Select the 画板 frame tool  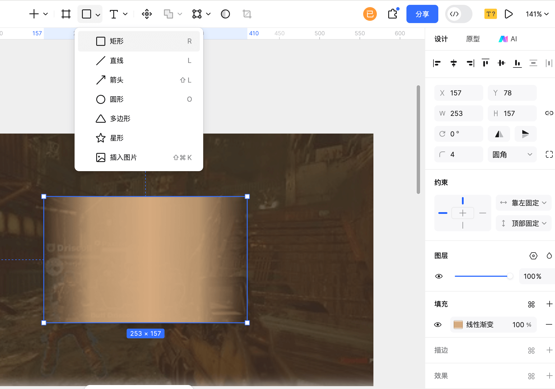(x=66, y=14)
